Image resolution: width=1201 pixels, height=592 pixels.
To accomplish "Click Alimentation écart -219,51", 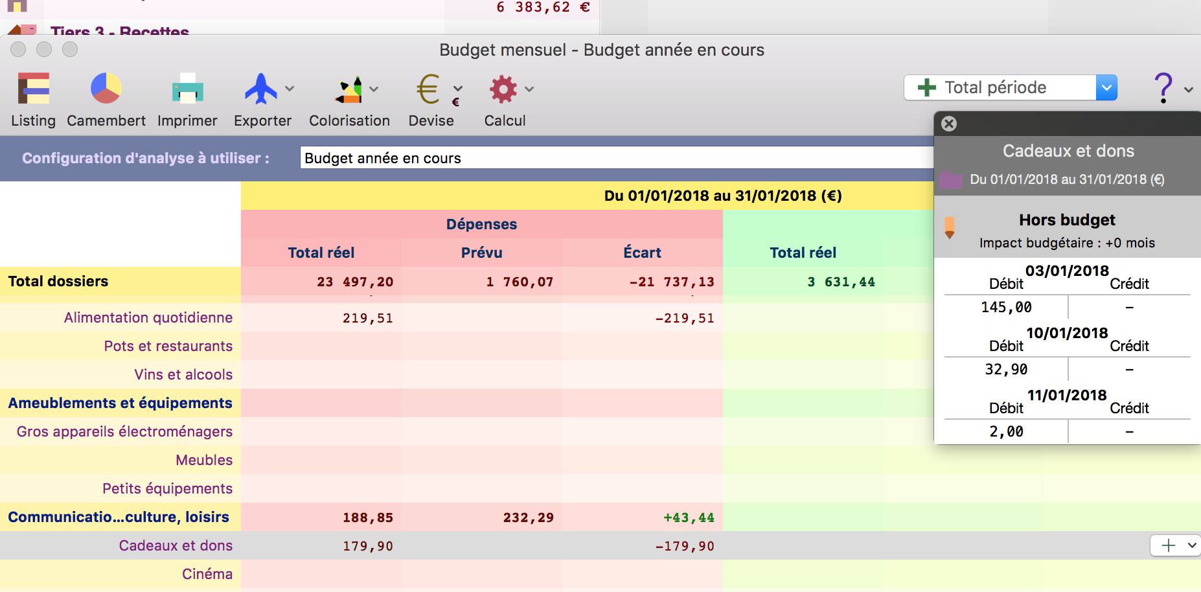I will pos(685,318).
